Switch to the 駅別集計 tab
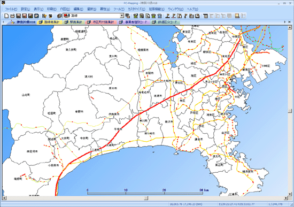The height and width of the screenshot is (207, 294). pyautogui.click(x=74, y=22)
